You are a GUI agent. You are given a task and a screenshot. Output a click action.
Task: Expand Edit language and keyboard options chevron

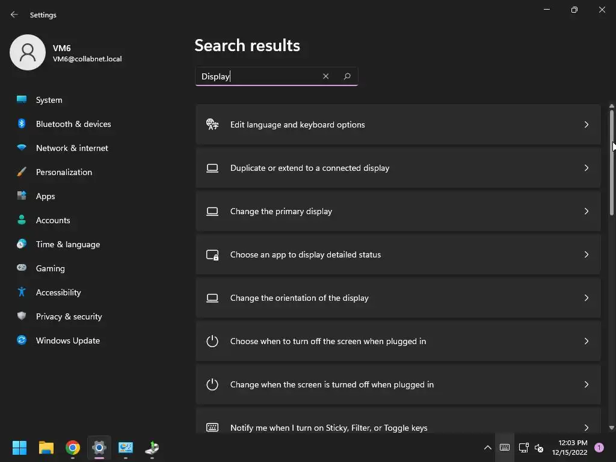586,125
